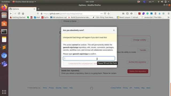Open React Lesson 1 bookmark

tap(128, 17)
